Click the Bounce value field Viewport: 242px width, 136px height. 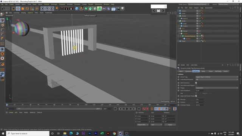click(199, 99)
